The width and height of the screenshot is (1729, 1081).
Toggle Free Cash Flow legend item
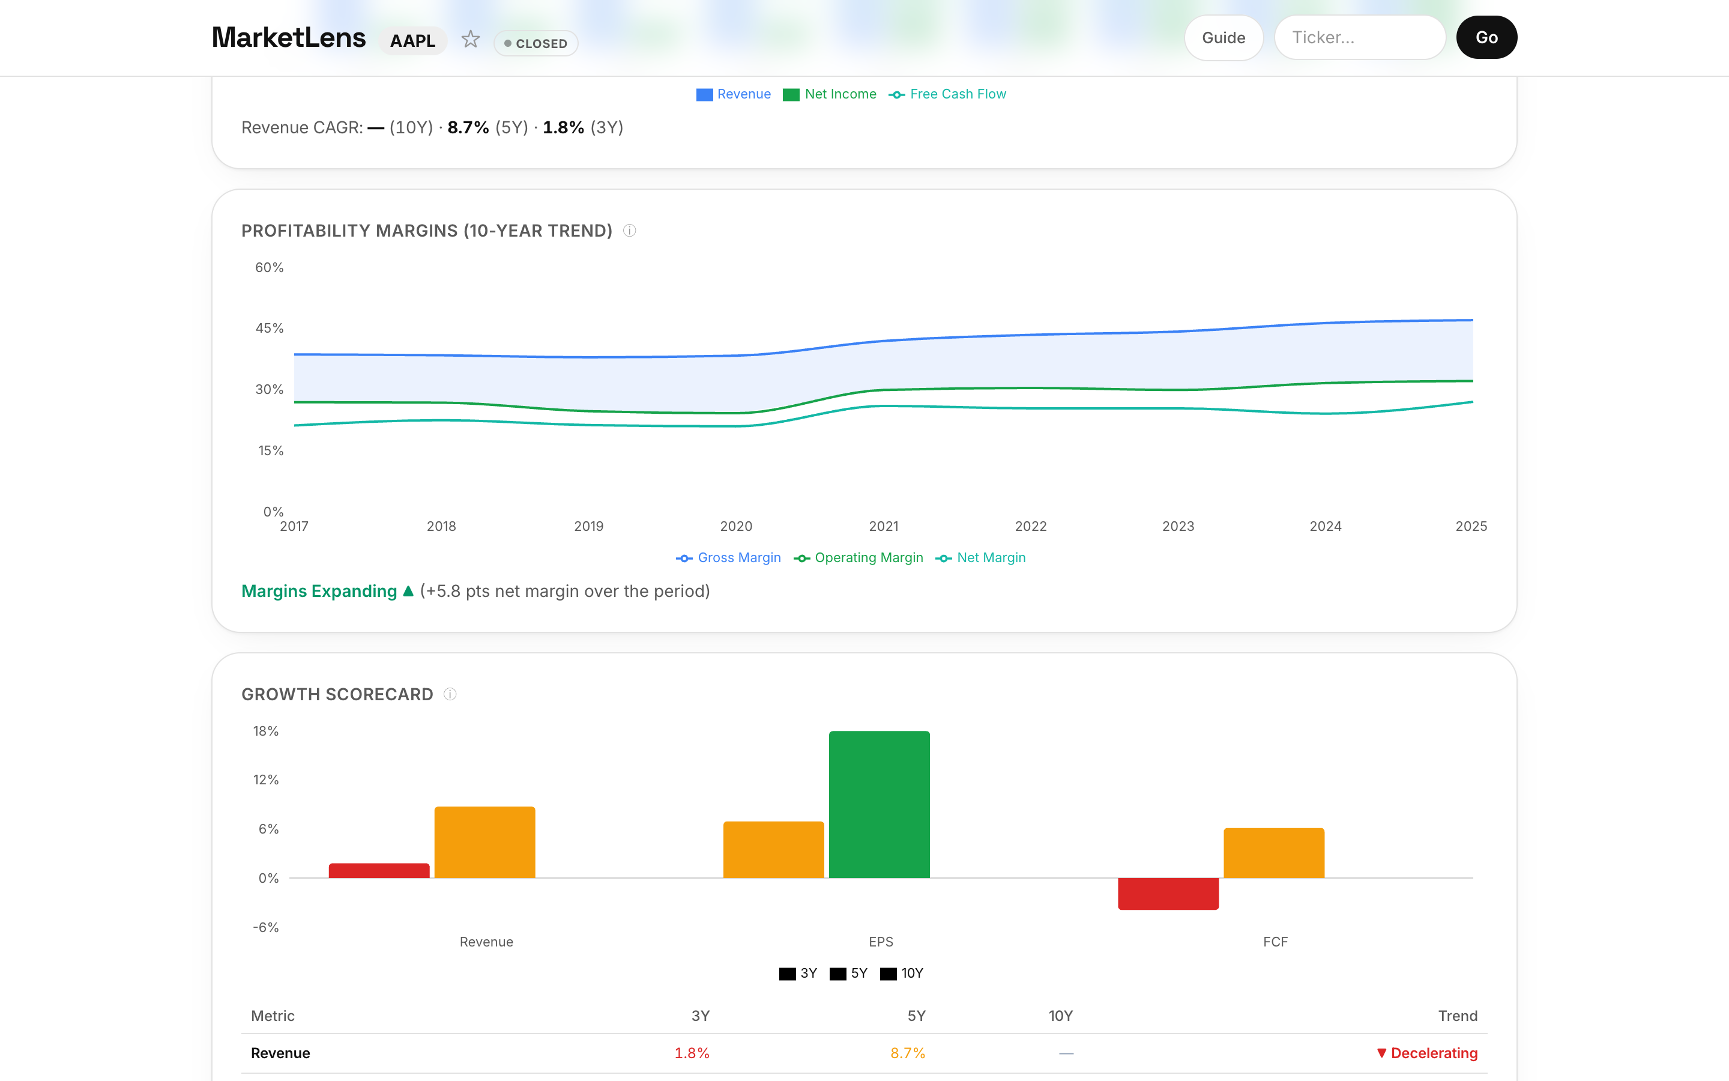click(947, 94)
